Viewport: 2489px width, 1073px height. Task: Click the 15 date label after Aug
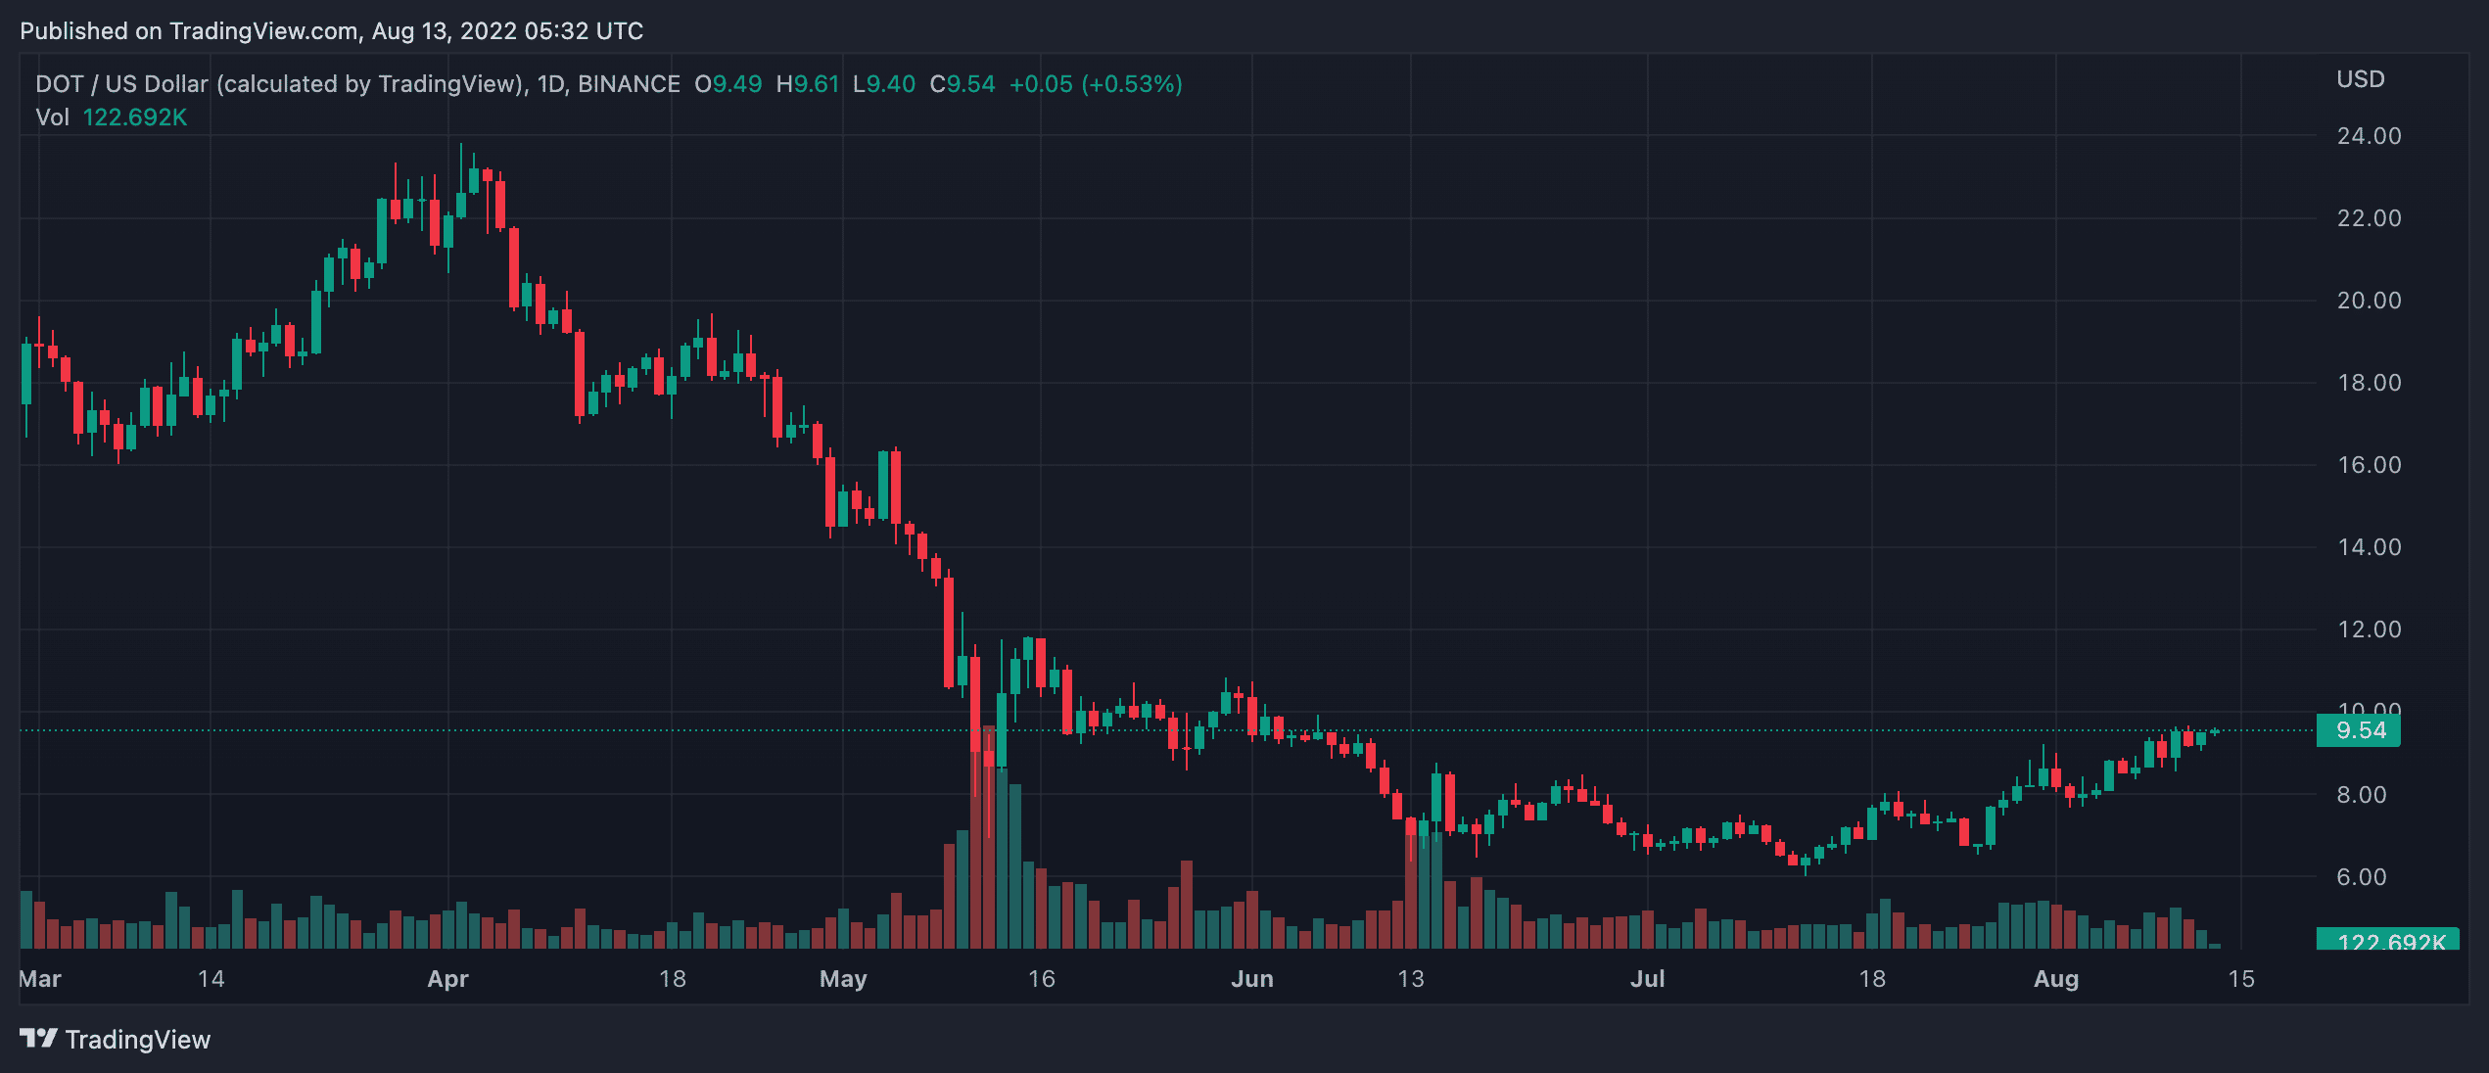2240,979
